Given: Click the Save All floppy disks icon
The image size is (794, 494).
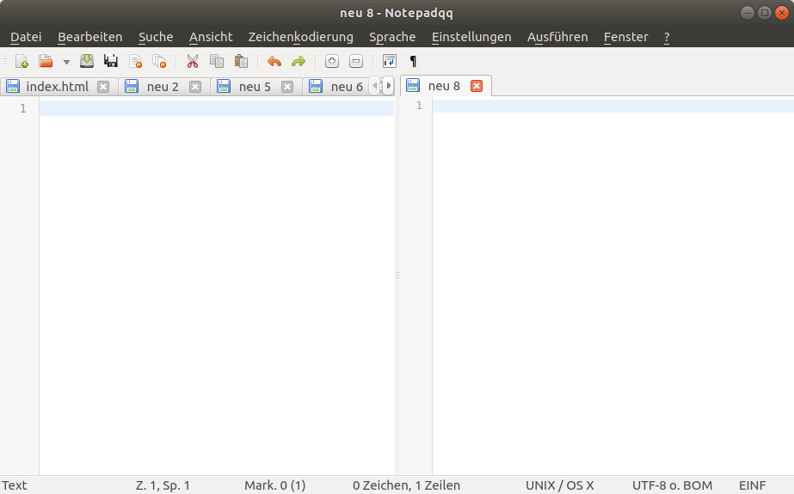Looking at the screenshot, I should pos(111,61).
